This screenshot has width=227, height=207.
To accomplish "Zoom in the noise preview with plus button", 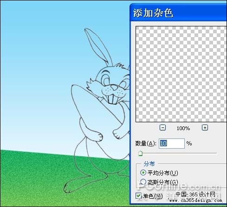I will (x=205, y=128).
